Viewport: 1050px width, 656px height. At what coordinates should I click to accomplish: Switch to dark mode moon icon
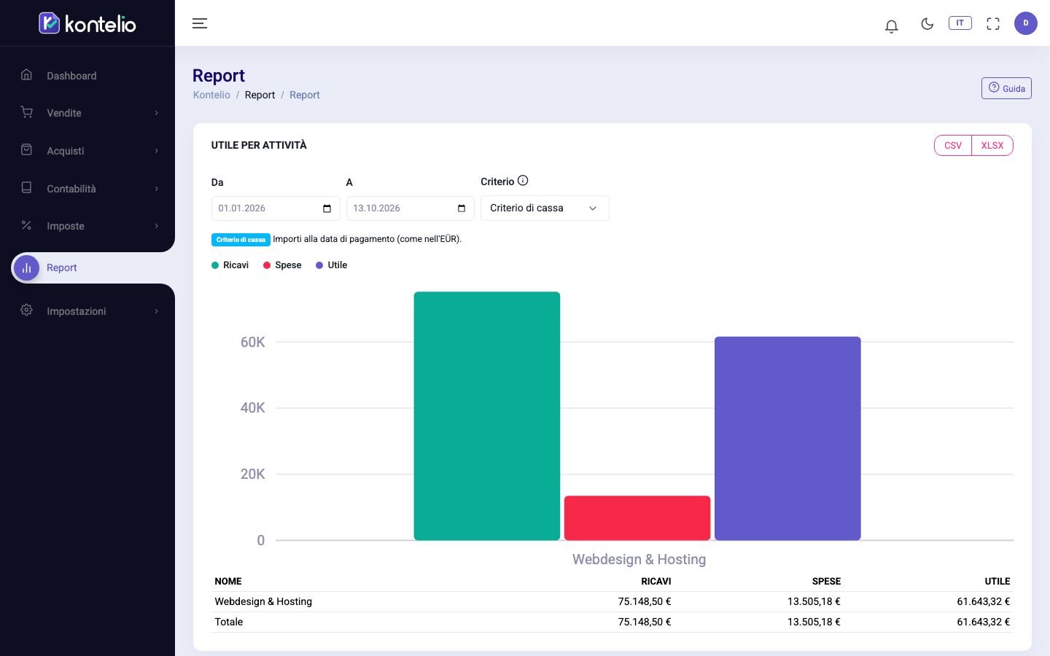point(927,23)
